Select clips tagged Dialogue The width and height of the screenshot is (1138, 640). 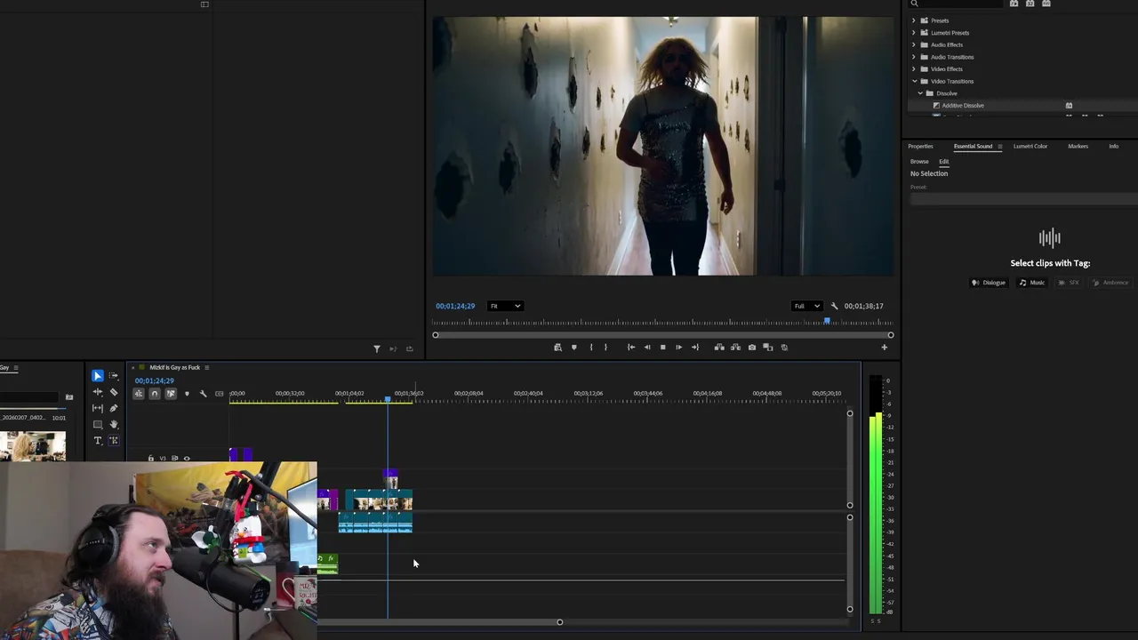coord(989,283)
